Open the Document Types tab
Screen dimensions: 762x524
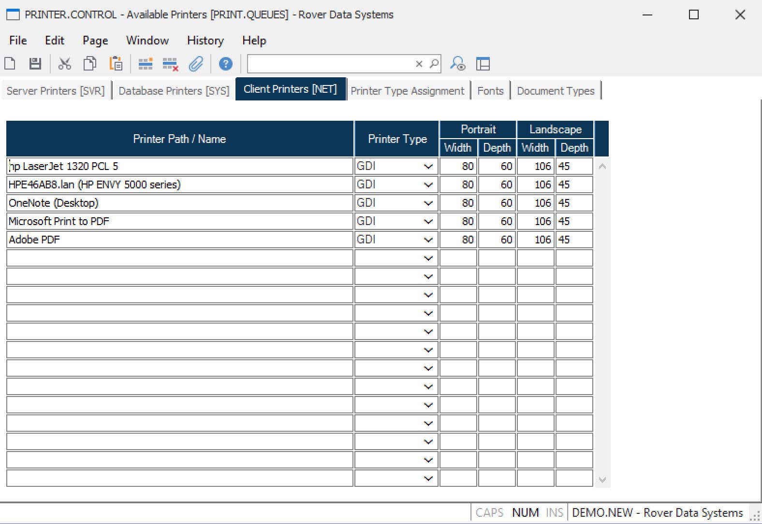pyautogui.click(x=556, y=91)
